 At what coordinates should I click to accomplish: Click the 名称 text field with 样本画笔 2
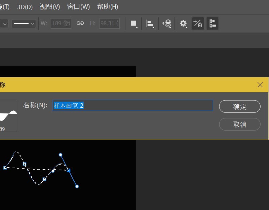click(133, 105)
